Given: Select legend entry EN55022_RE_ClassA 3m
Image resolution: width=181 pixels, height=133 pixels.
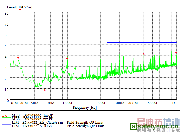Looking at the screenshot, I should 43,122.
